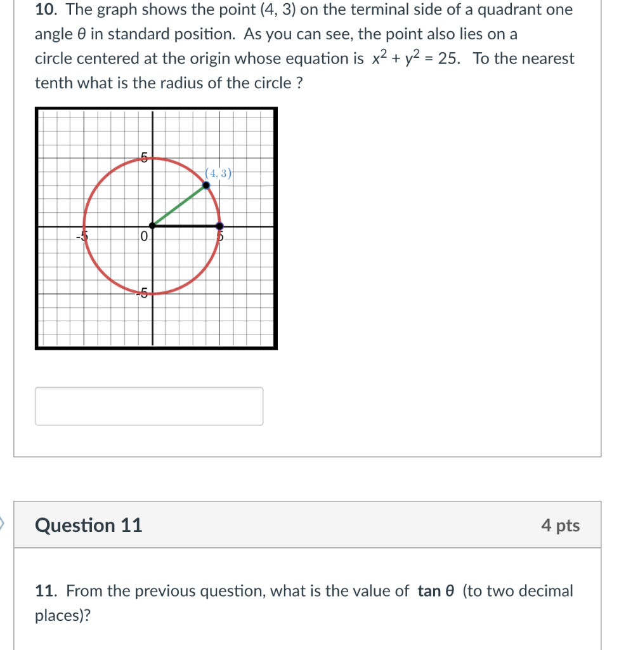Click the purple point on the positive x-axis
Screen dimensions: 619x650
pos(220,225)
